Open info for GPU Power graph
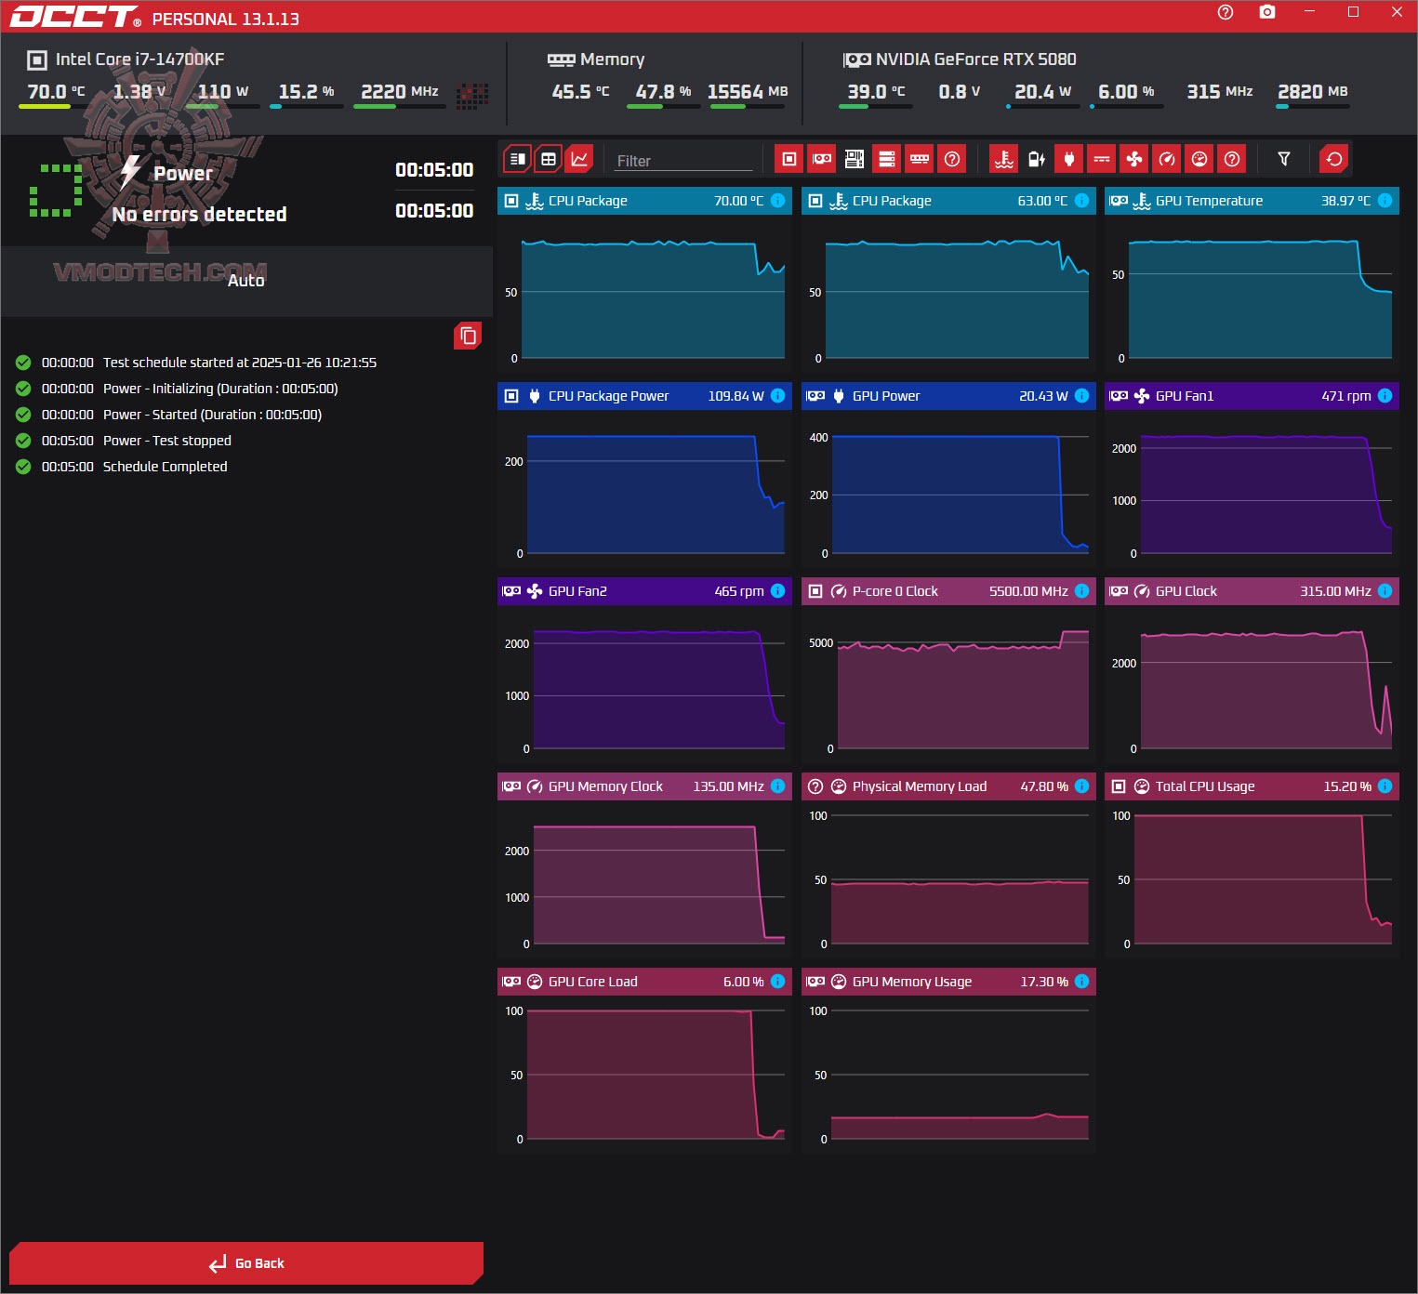Image resolution: width=1418 pixels, height=1294 pixels. pyautogui.click(x=1082, y=396)
